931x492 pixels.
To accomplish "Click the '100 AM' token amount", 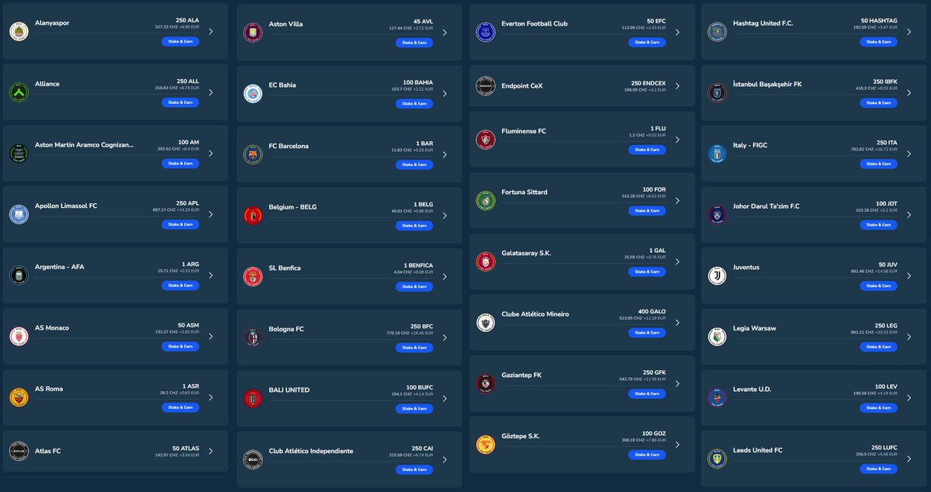I will [x=189, y=142].
